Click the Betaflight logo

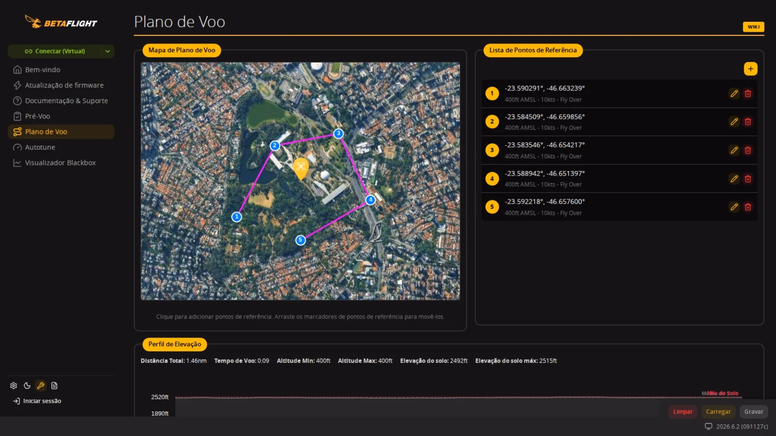61,22
